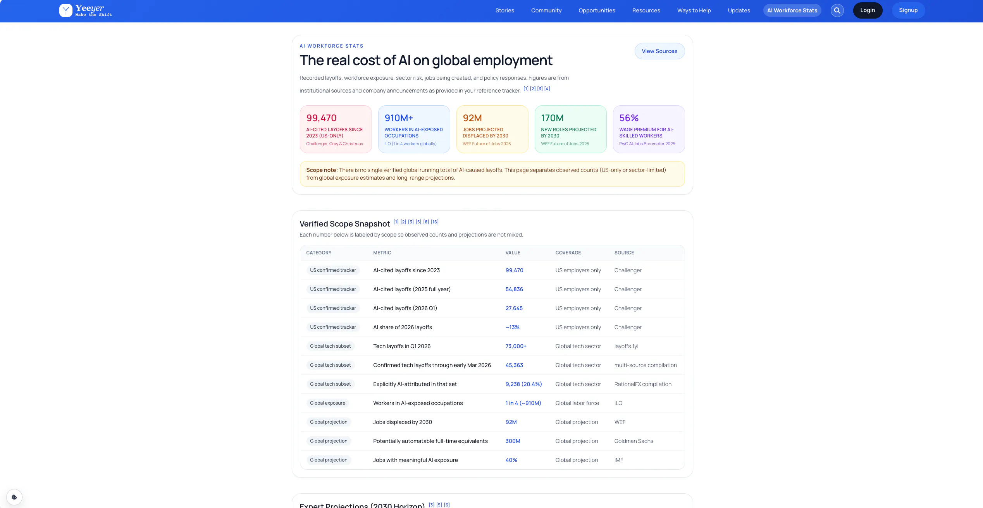This screenshot has width=983, height=508.
Task: Click the CATEGORY column header
Action: [318, 253]
